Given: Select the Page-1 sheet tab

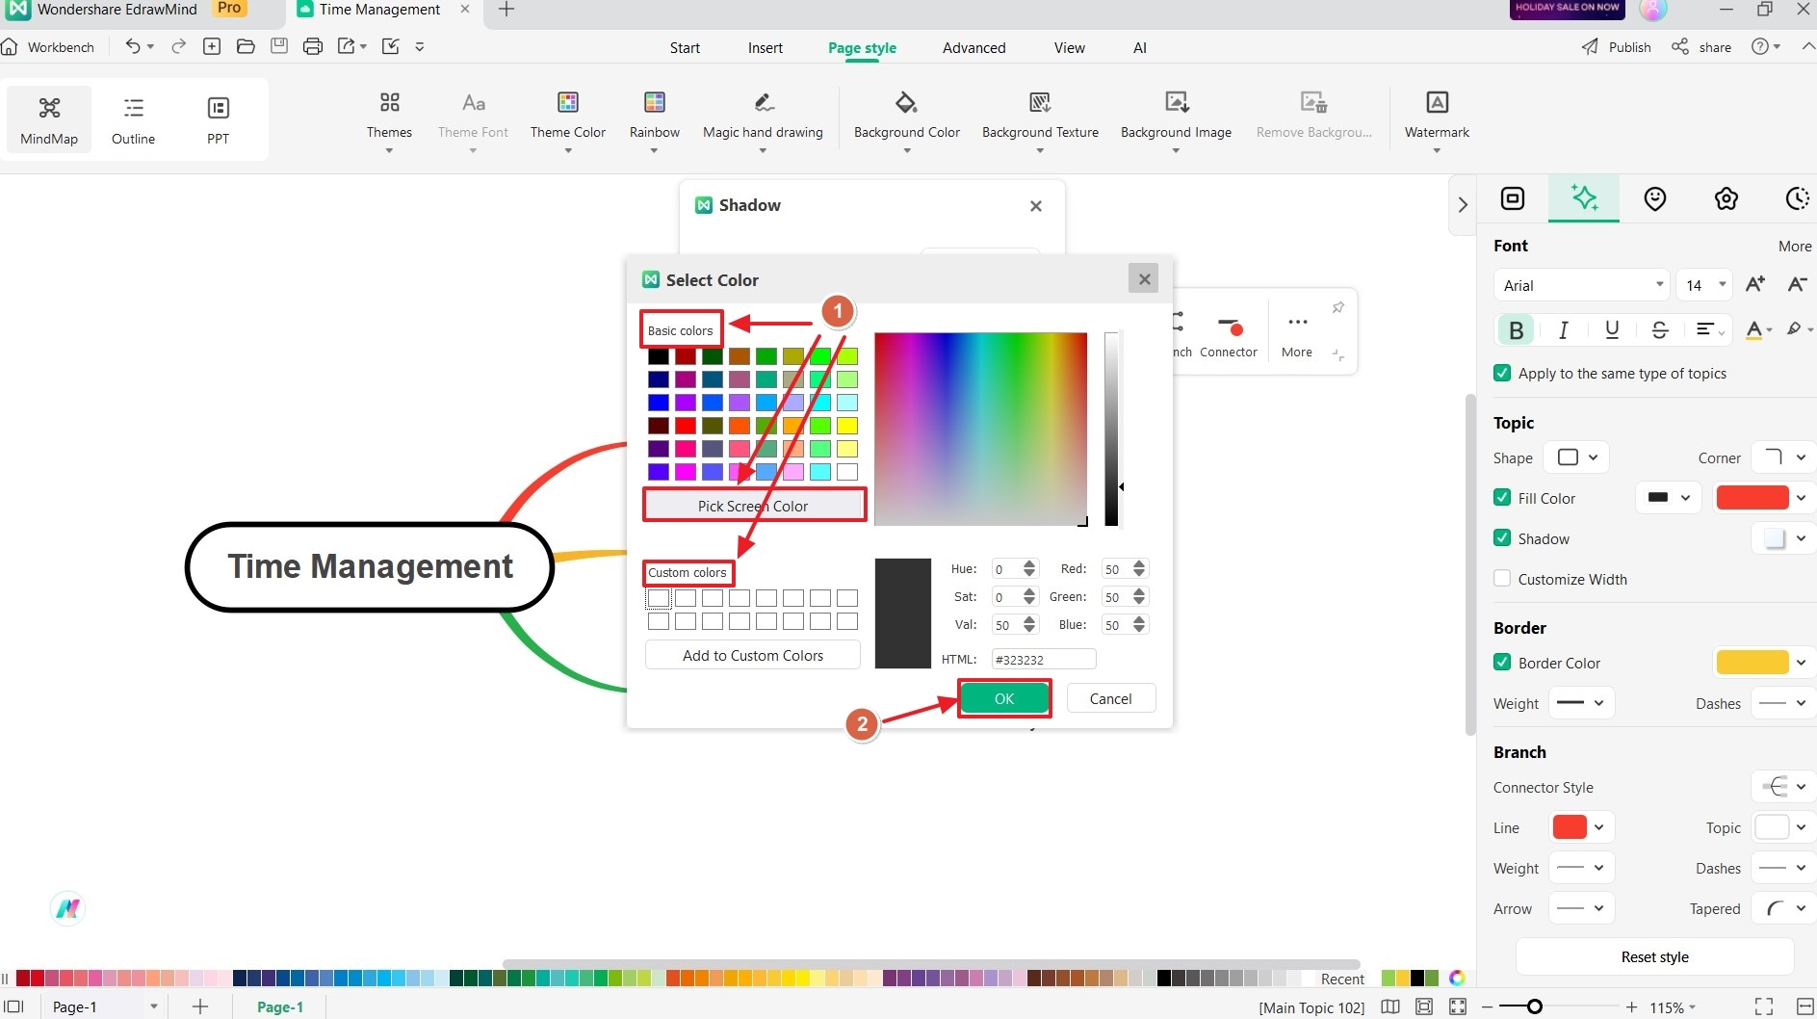Looking at the screenshot, I should [280, 1006].
